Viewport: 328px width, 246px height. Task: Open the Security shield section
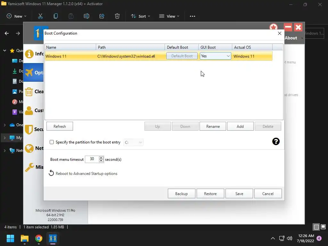29,129
